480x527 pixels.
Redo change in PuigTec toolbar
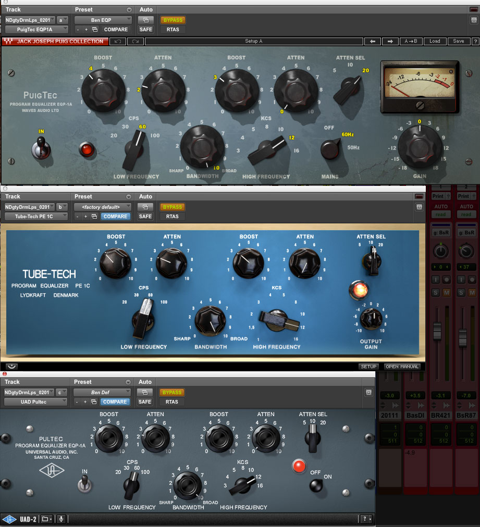(135, 41)
